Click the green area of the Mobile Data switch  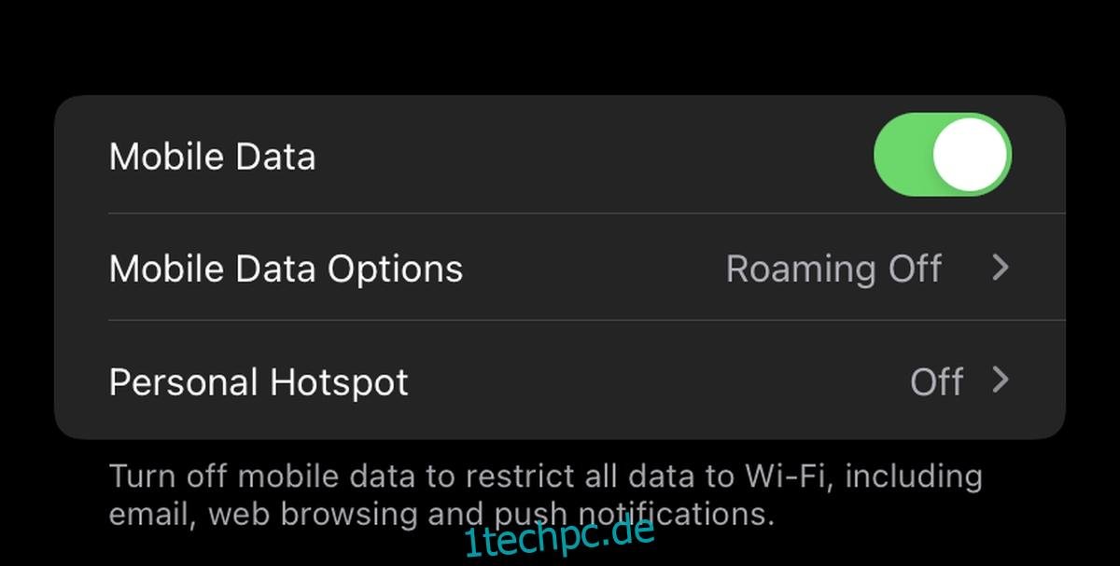(902, 155)
